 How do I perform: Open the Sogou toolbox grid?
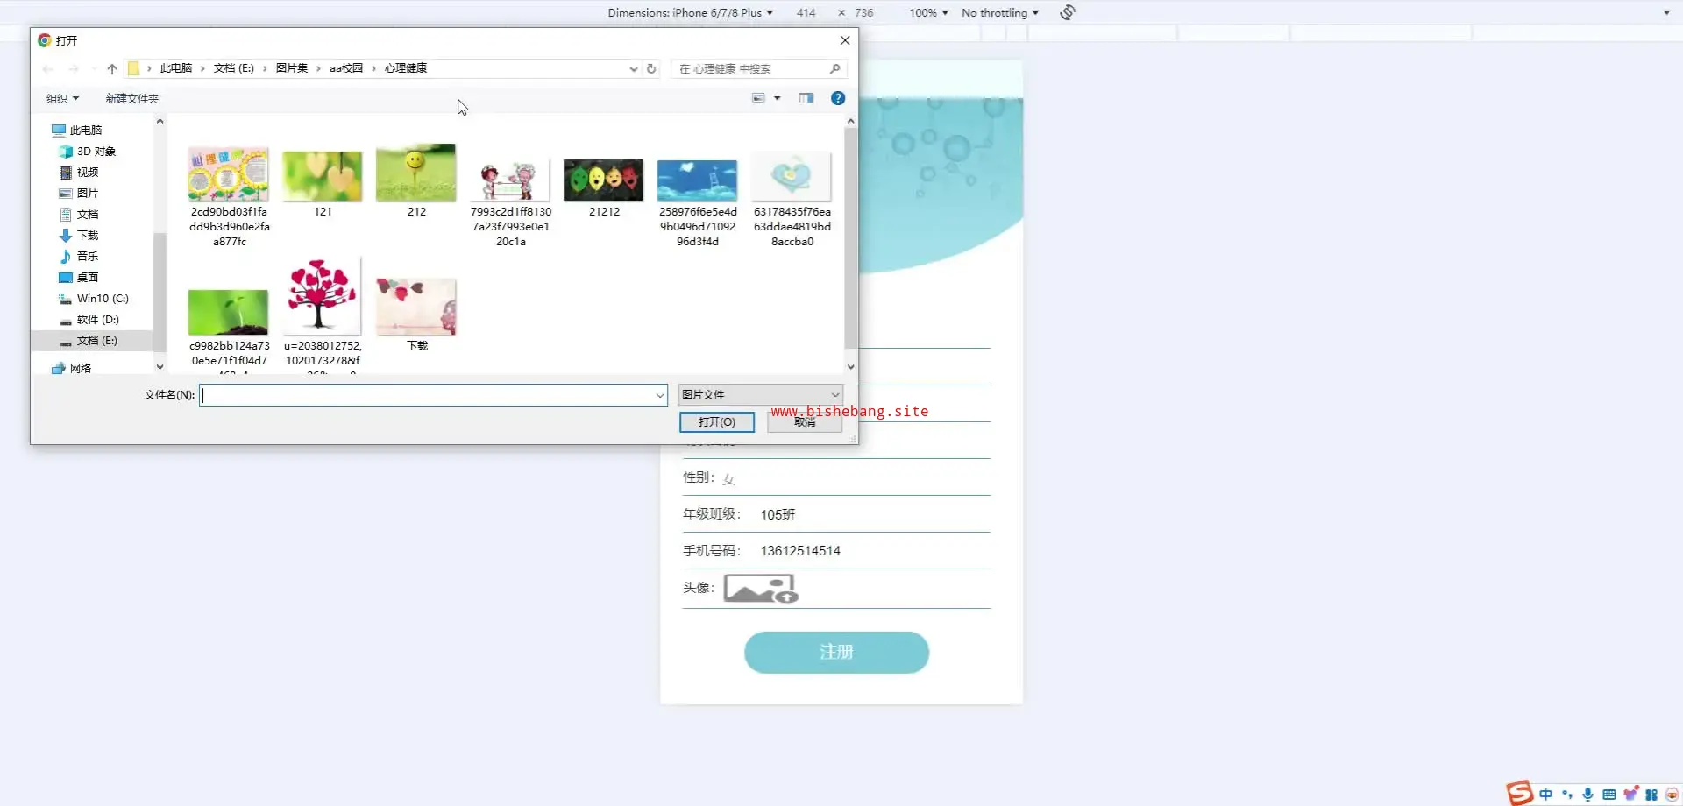click(x=1651, y=795)
